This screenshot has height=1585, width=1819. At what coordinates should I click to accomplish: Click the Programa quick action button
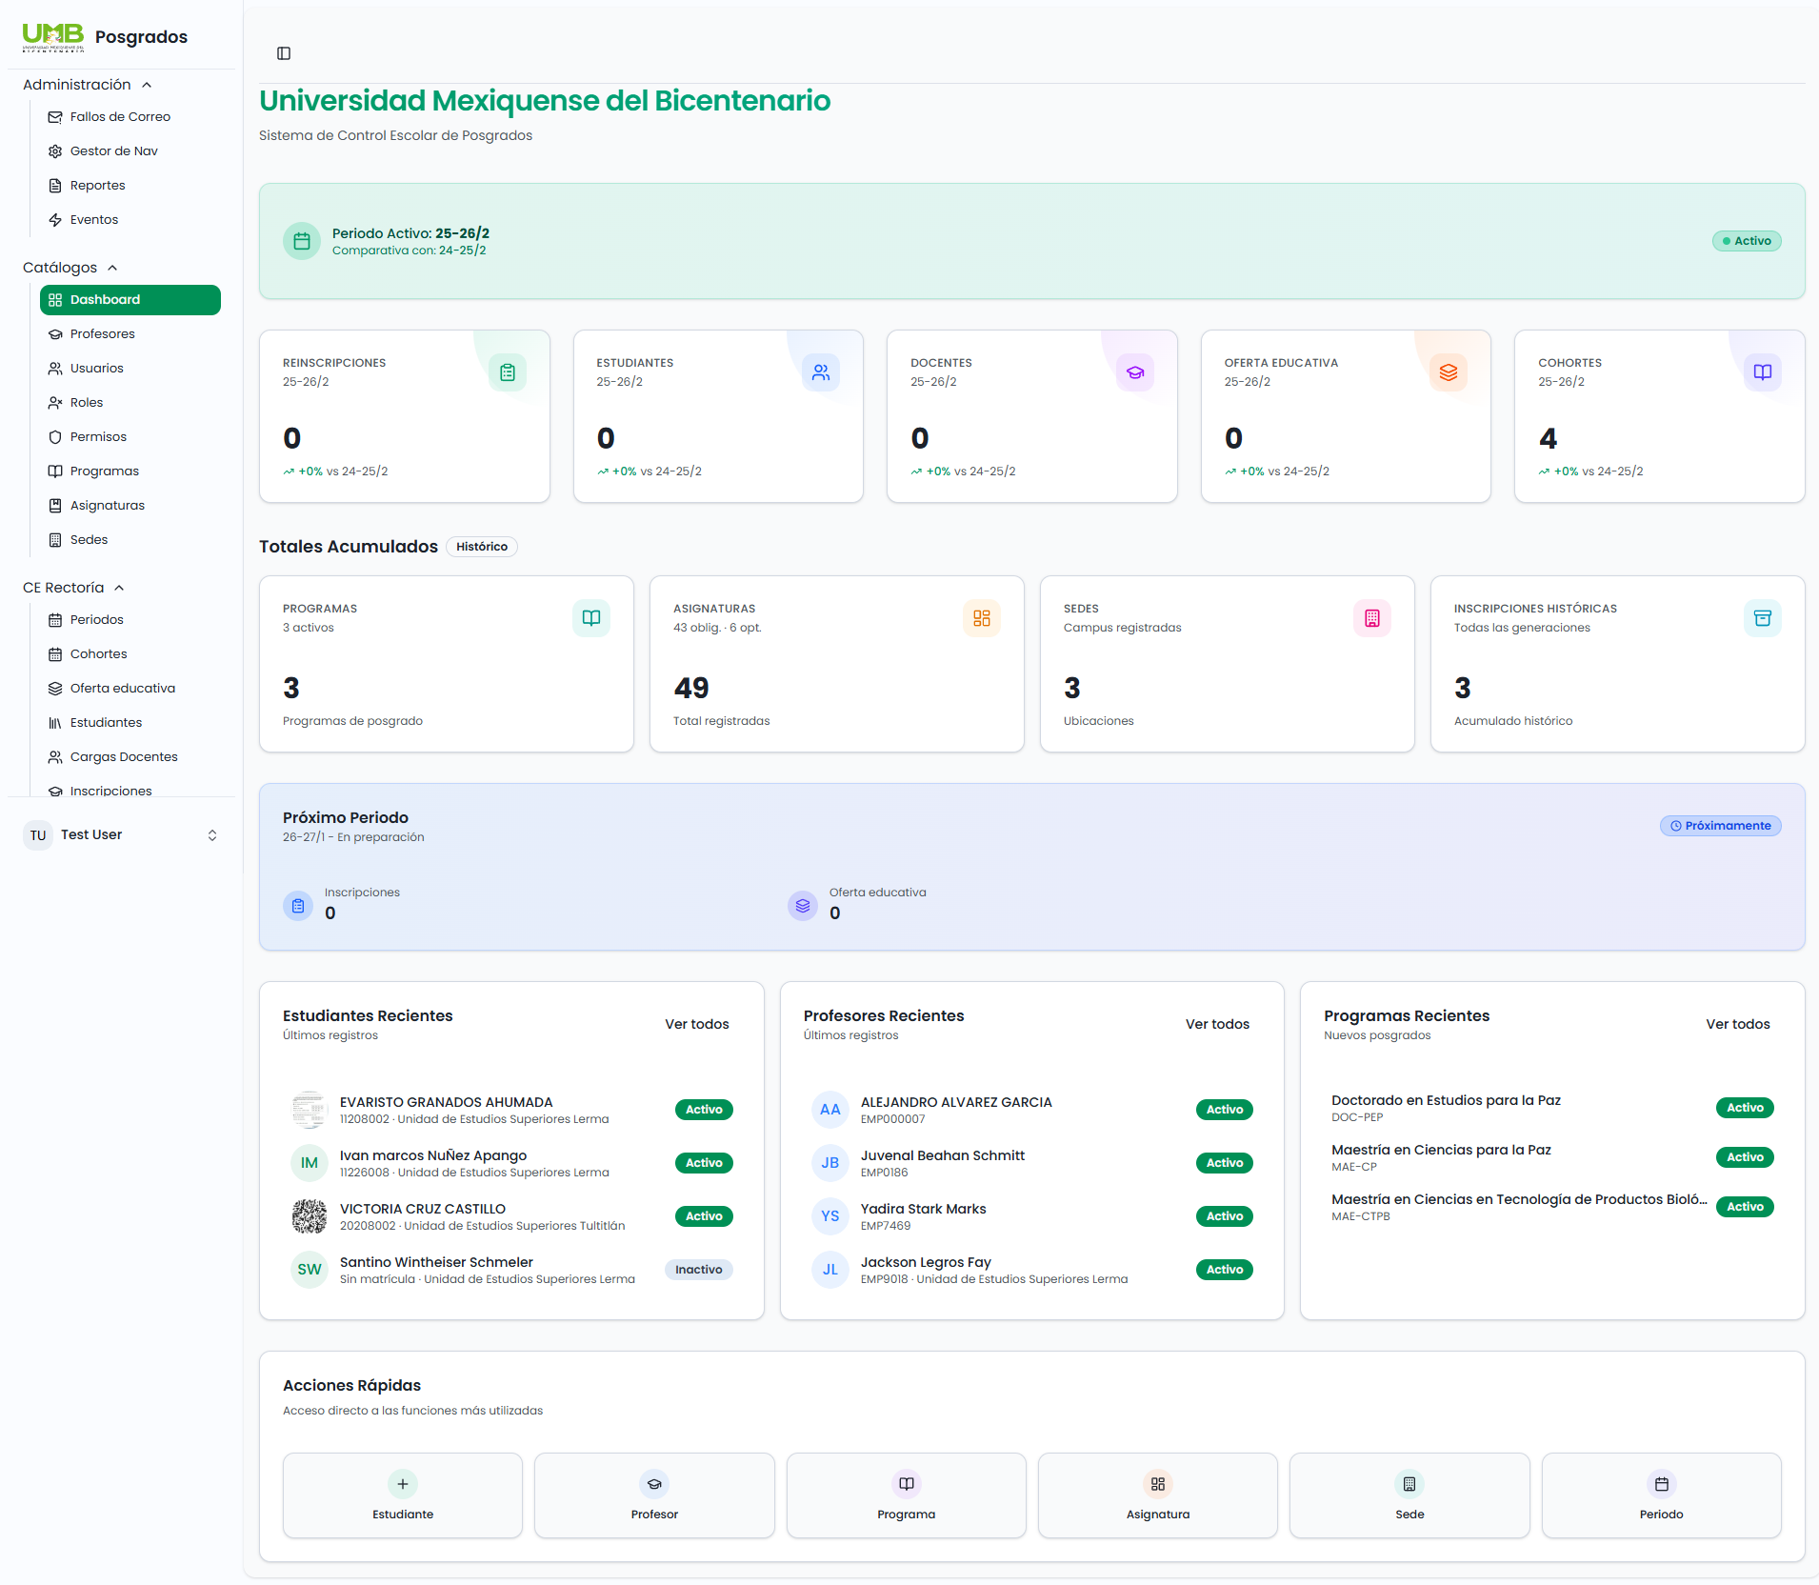click(907, 1495)
